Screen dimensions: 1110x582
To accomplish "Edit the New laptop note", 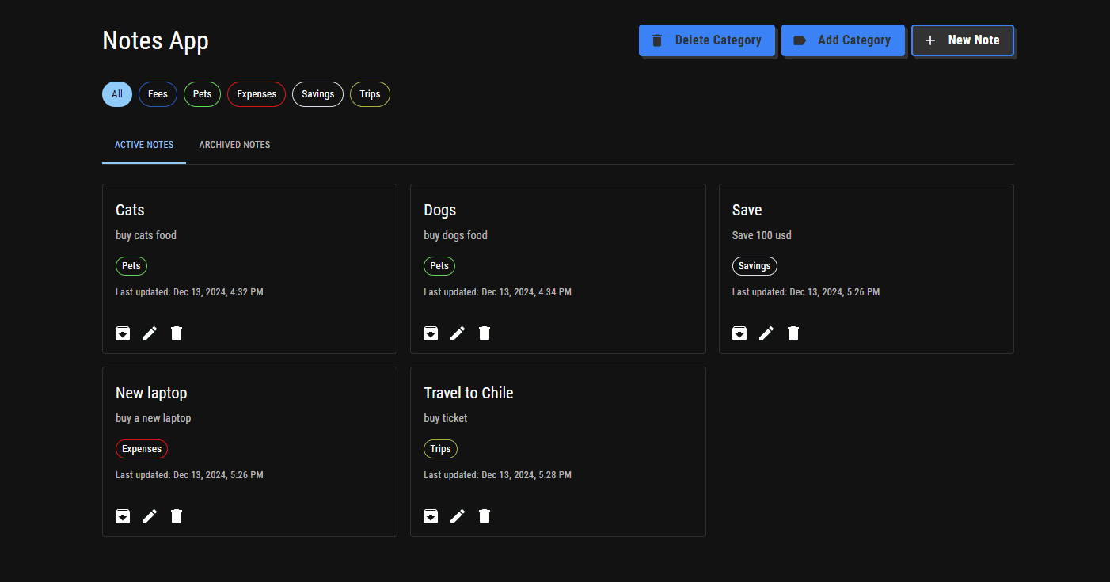I will (x=150, y=516).
